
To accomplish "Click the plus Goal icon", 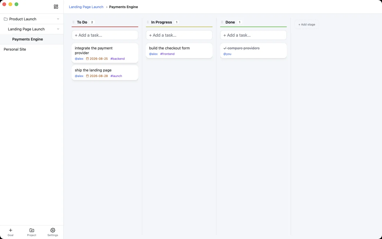I will tap(11, 230).
